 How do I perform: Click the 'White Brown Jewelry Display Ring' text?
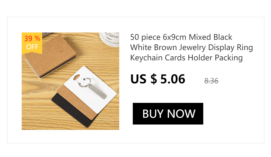[192, 48]
